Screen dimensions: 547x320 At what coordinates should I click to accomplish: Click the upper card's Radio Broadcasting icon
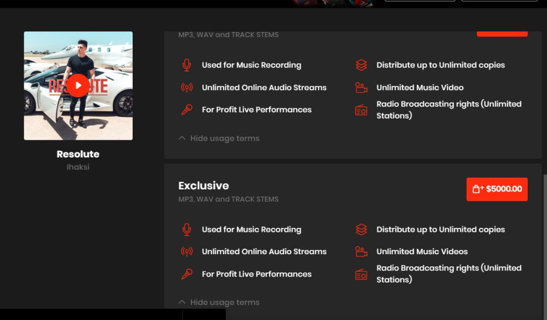point(361,110)
